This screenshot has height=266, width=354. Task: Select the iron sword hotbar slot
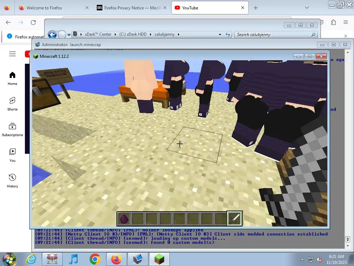point(235,219)
